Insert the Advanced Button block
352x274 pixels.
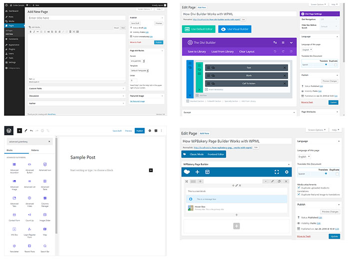pos(29,168)
